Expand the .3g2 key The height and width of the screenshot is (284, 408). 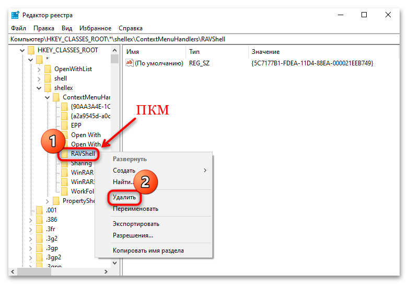[x=30, y=239]
